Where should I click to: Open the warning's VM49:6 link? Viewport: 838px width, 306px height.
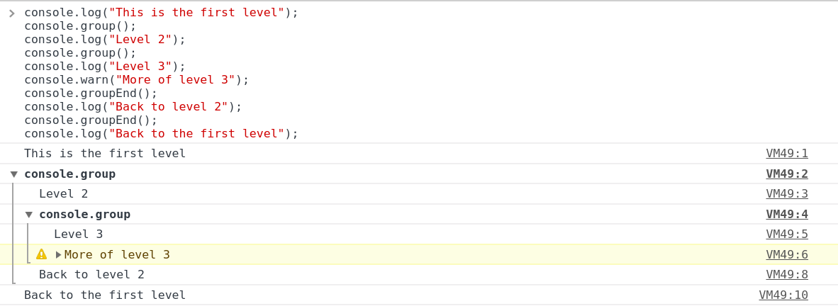(x=787, y=255)
